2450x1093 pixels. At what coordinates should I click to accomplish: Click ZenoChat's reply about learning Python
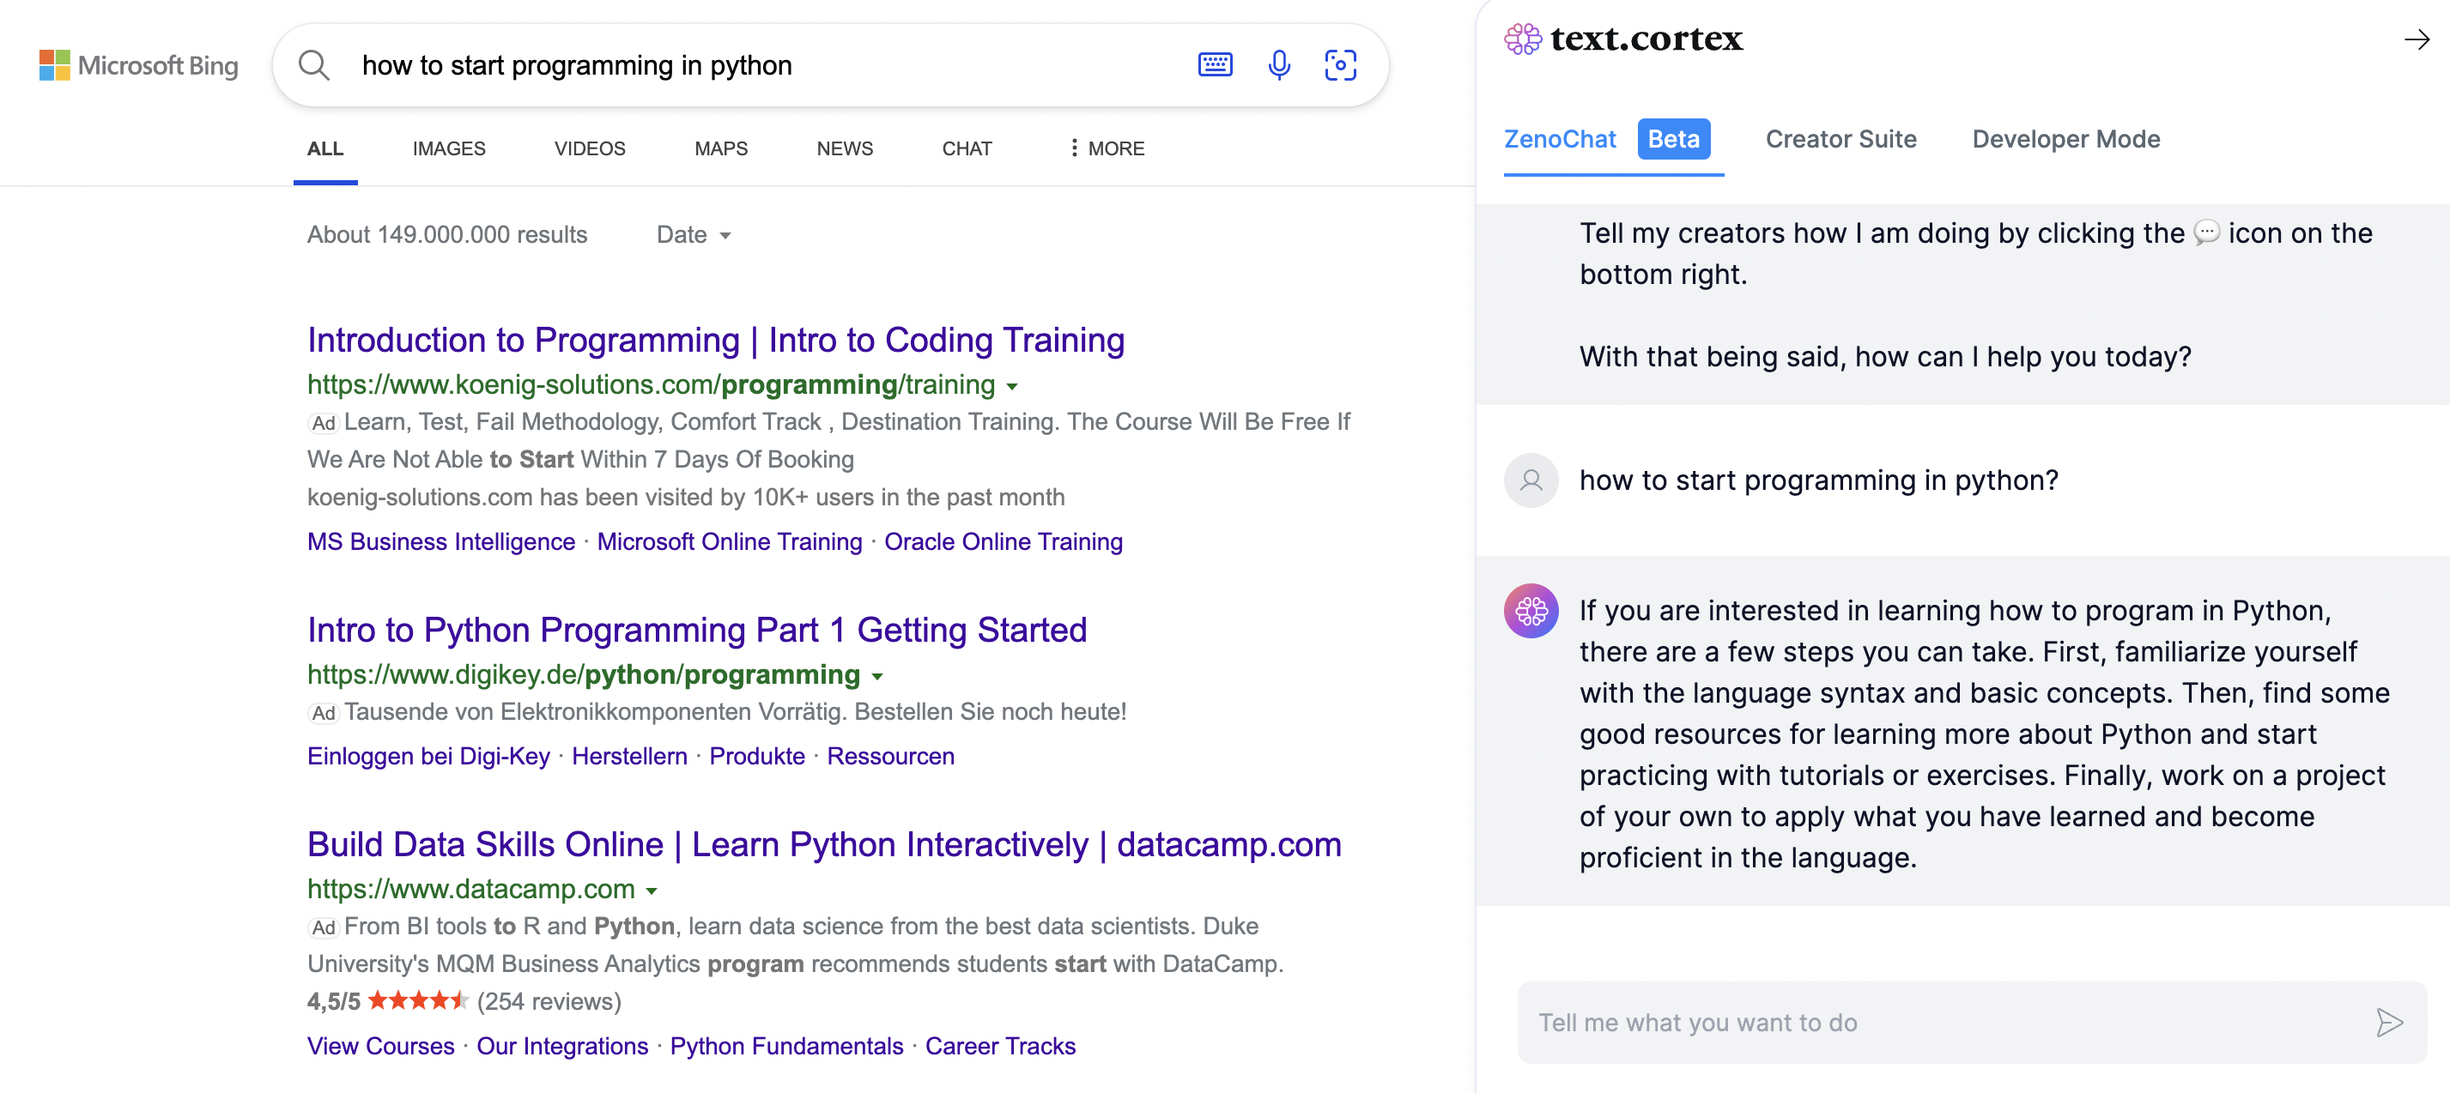(x=1984, y=734)
